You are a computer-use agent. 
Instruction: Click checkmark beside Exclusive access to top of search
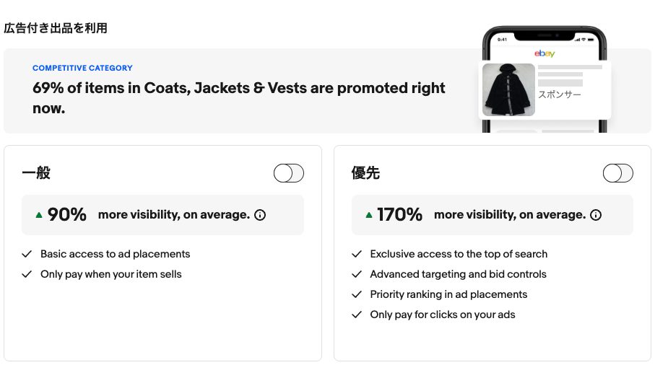click(x=356, y=254)
